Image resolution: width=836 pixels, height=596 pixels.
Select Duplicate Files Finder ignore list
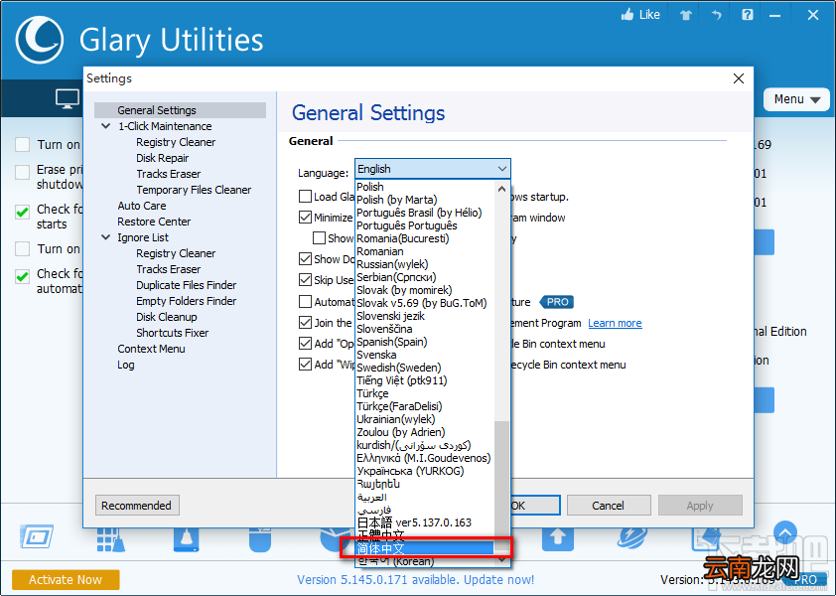(x=186, y=285)
